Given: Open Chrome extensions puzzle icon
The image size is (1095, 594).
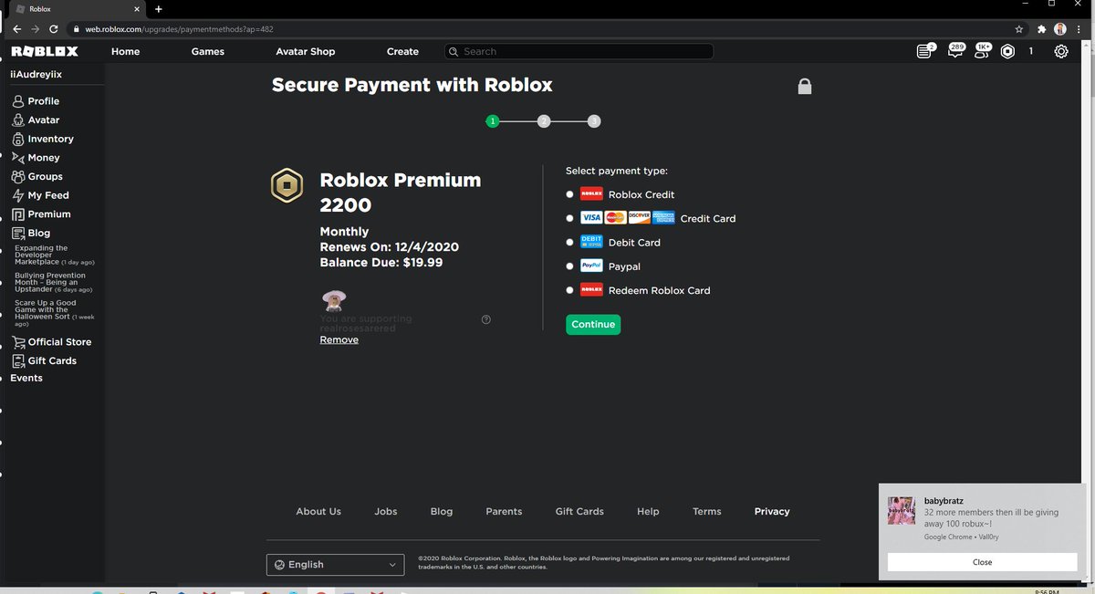Looking at the screenshot, I should (1041, 29).
